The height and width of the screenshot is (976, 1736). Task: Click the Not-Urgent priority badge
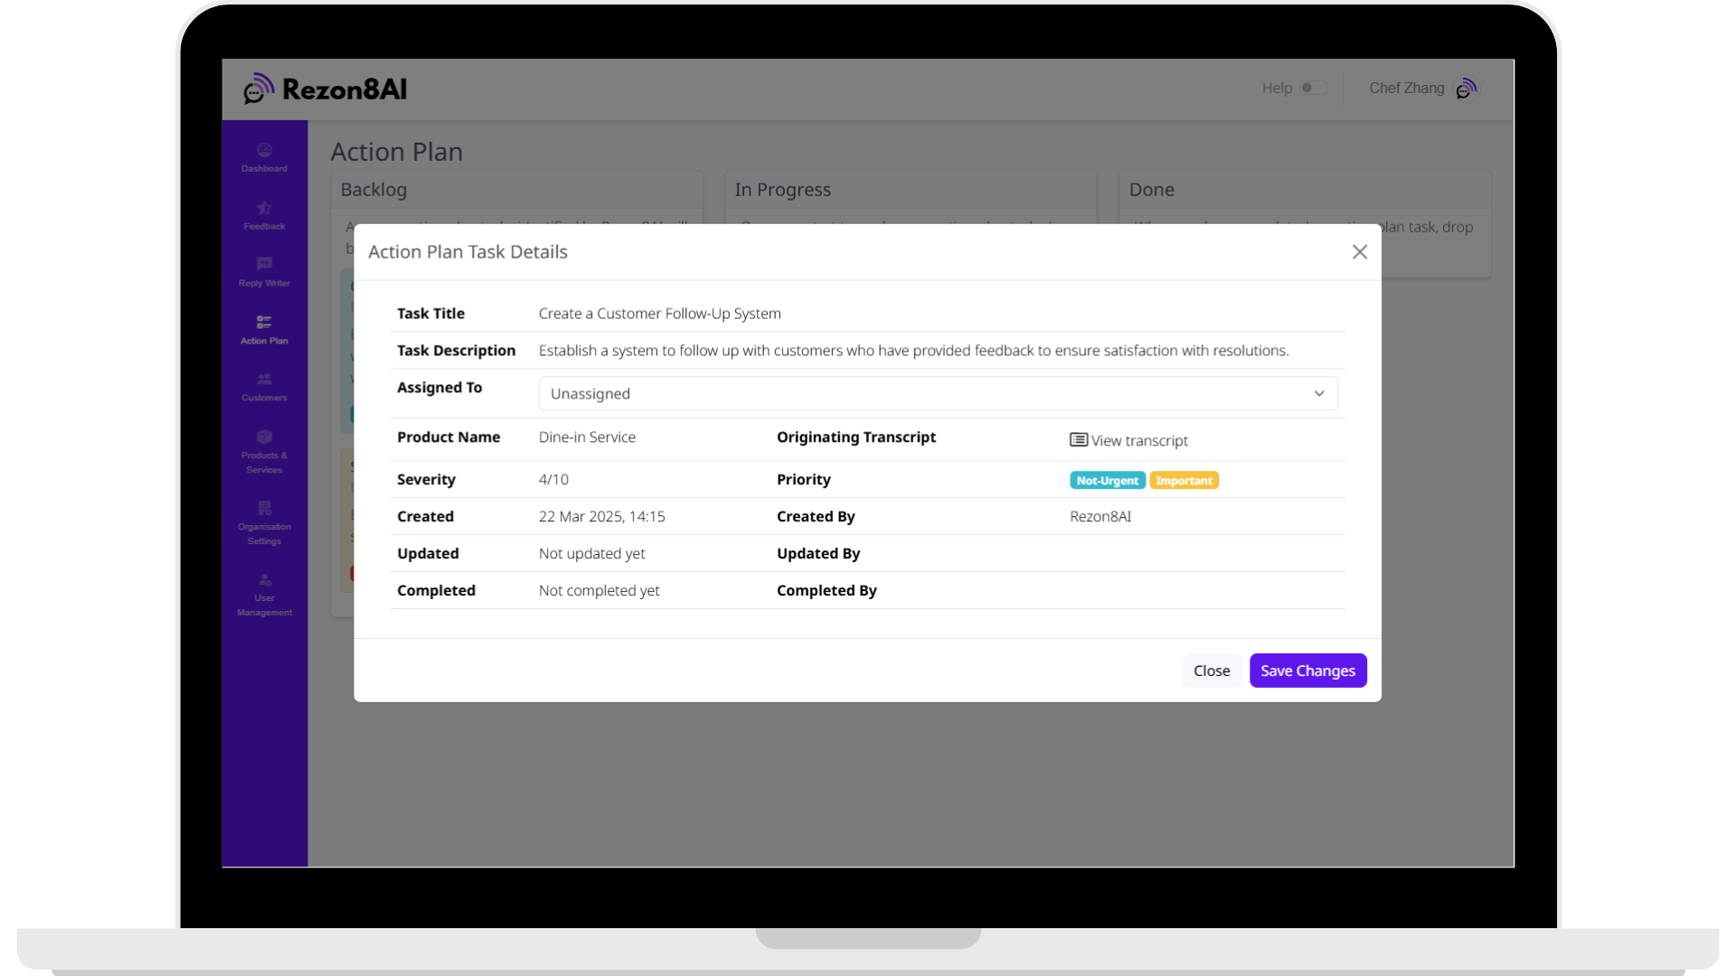(1106, 480)
